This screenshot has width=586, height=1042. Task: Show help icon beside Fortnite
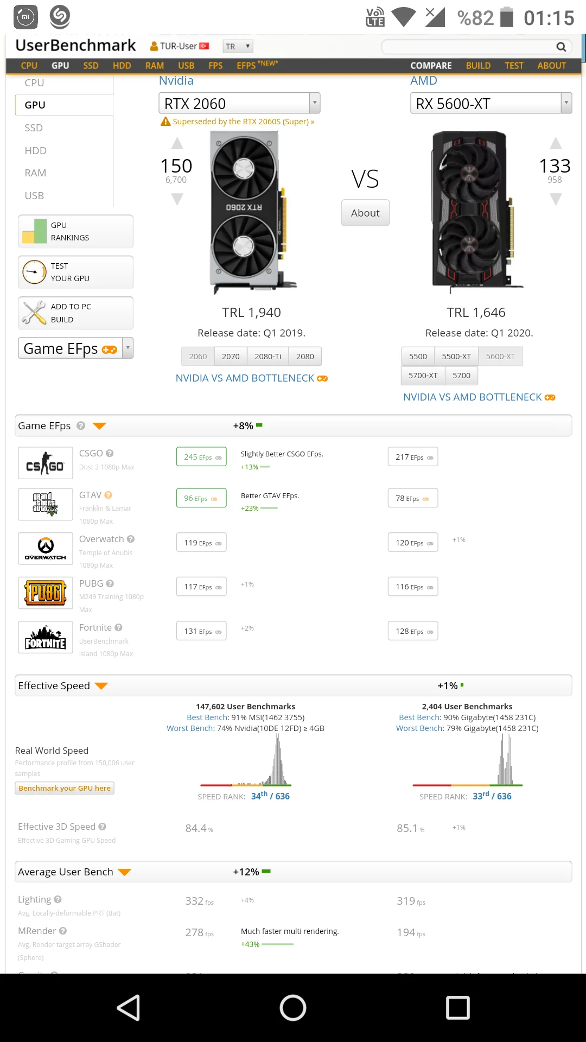pos(118,627)
